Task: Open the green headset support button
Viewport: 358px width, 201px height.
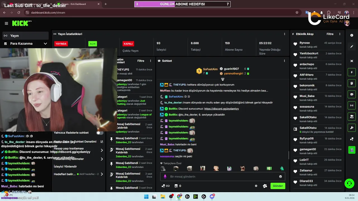Action: coord(349,183)
